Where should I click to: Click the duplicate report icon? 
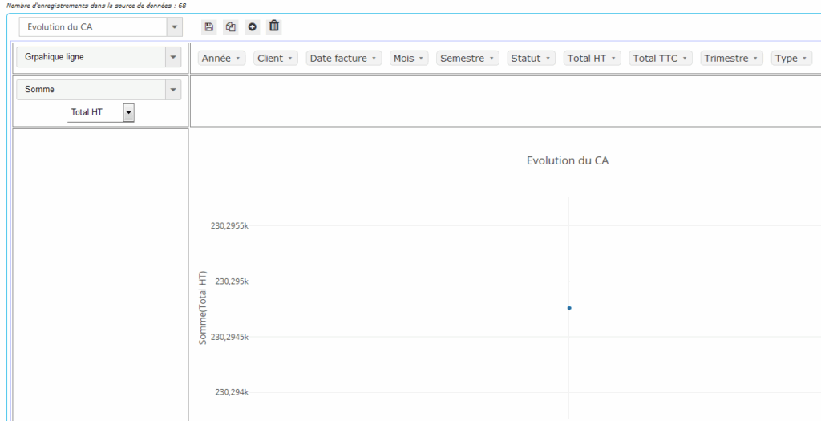point(231,27)
